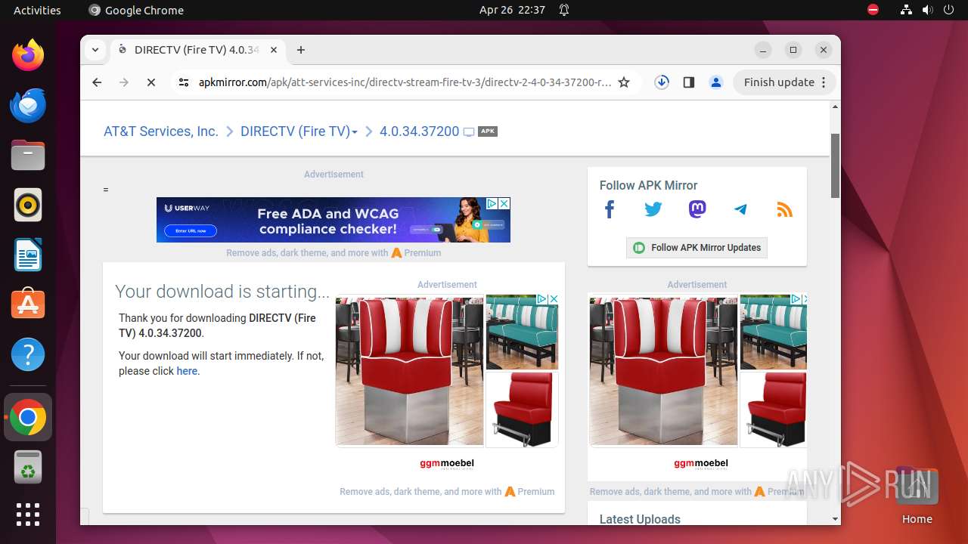Open Chrome downloads indicator
The width and height of the screenshot is (968, 544).
662,82
